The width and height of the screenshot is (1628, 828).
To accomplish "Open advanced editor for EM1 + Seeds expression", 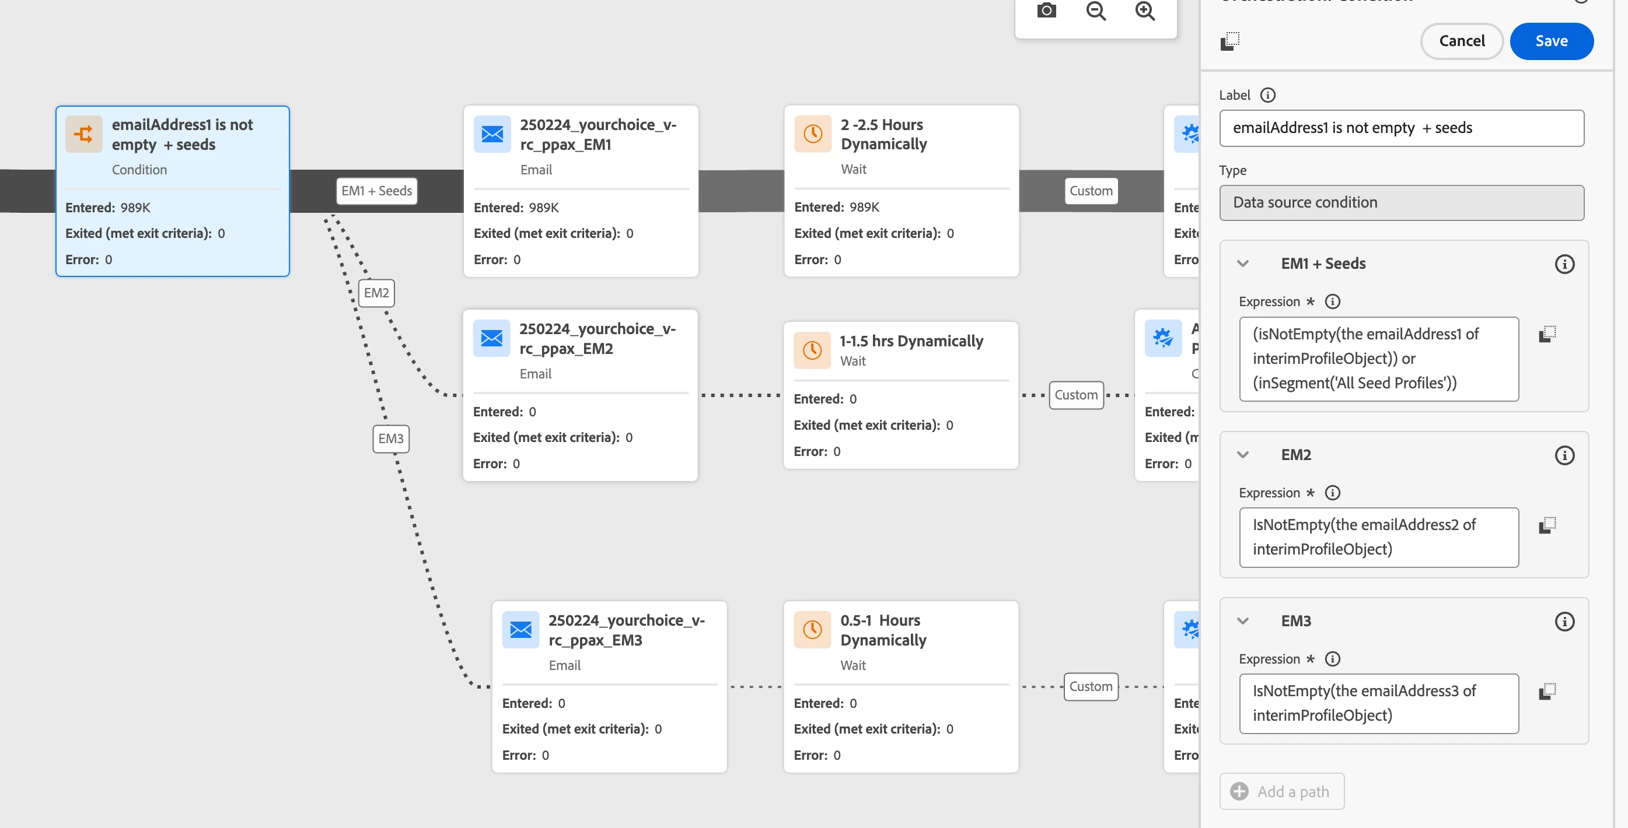I will 1546,334.
